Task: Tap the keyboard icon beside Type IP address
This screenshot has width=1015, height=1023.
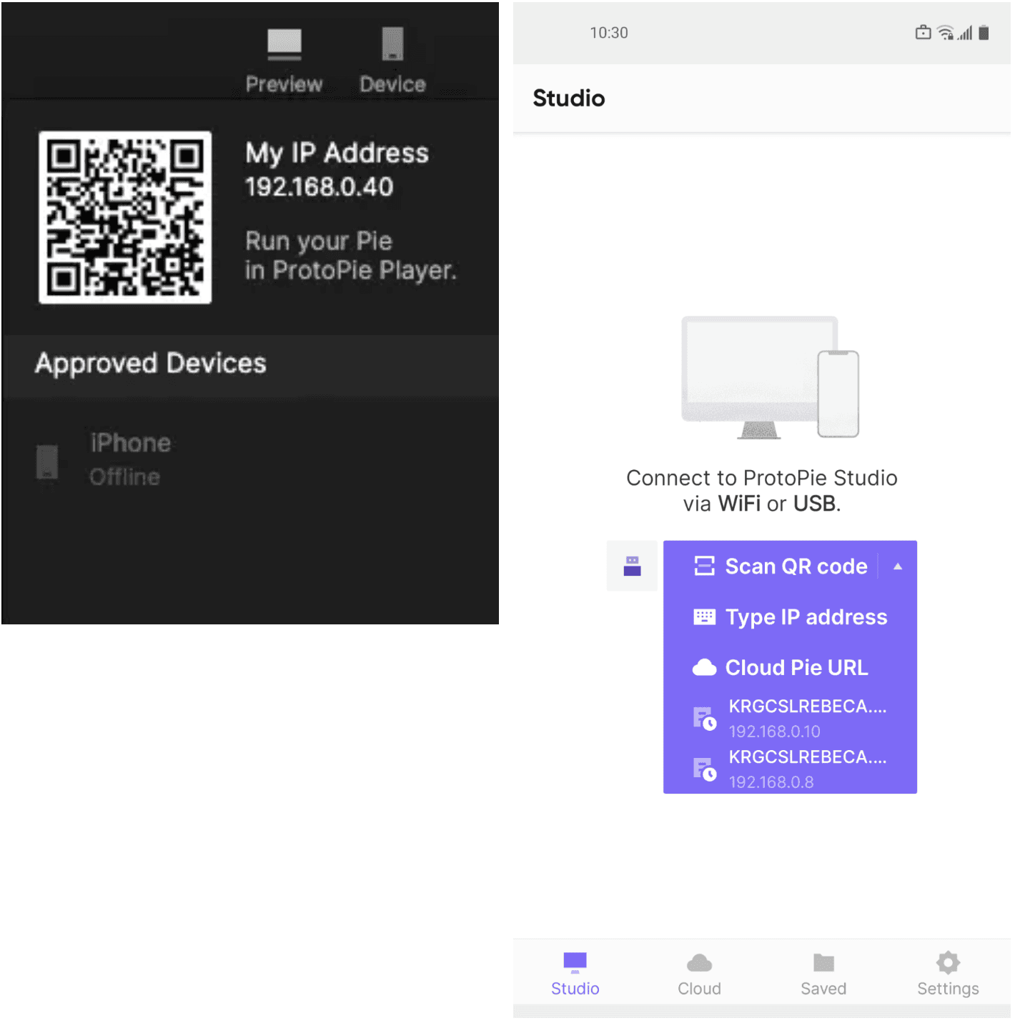Action: click(704, 617)
